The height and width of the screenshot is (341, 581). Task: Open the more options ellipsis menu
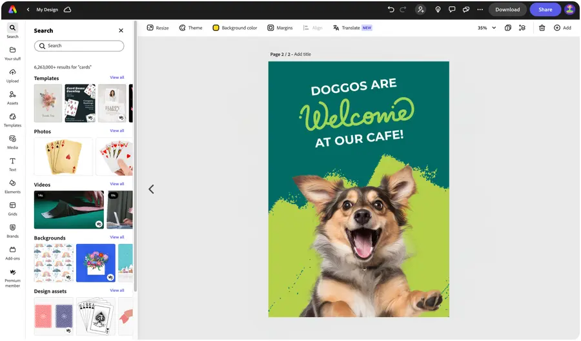[480, 10]
